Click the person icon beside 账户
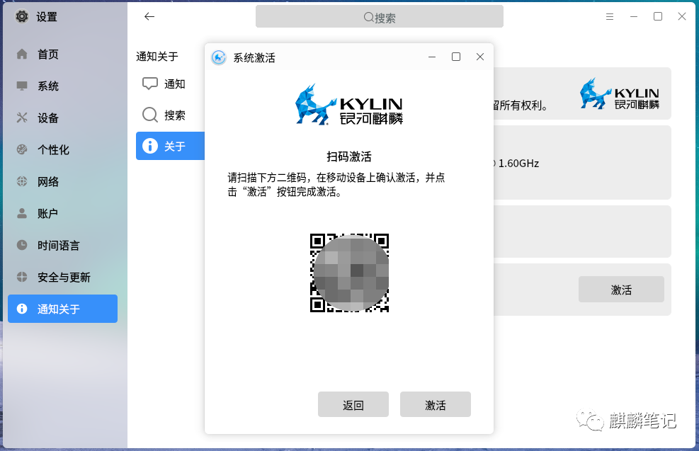699x451 pixels. [22, 214]
